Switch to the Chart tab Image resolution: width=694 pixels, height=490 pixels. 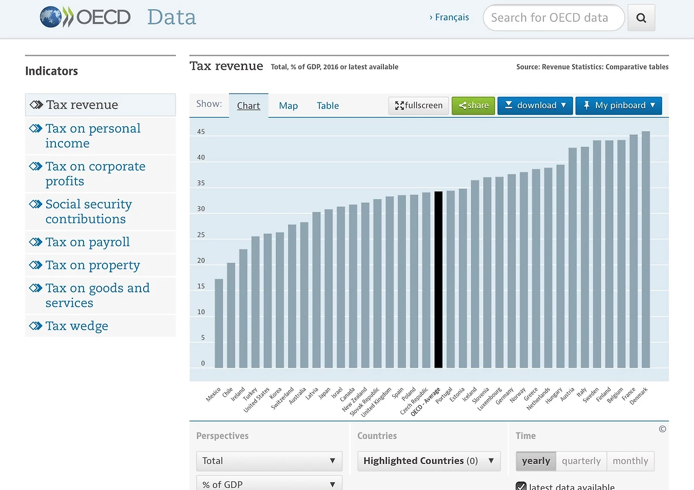tap(248, 106)
